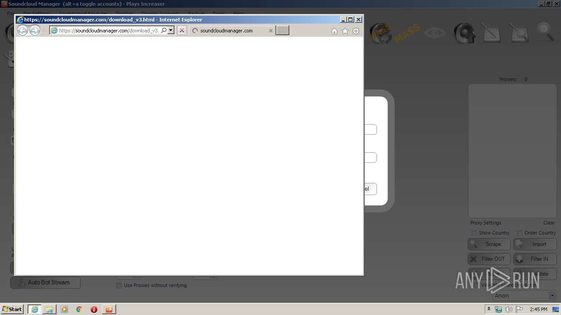Click the large magnifying glass toolbar icon

tap(545, 32)
